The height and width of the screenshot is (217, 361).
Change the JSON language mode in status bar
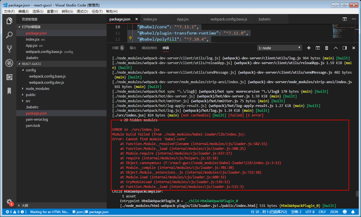[334, 212]
